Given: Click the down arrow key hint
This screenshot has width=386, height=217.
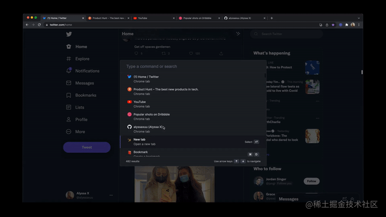Looking at the screenshot, I should point(243,162).
